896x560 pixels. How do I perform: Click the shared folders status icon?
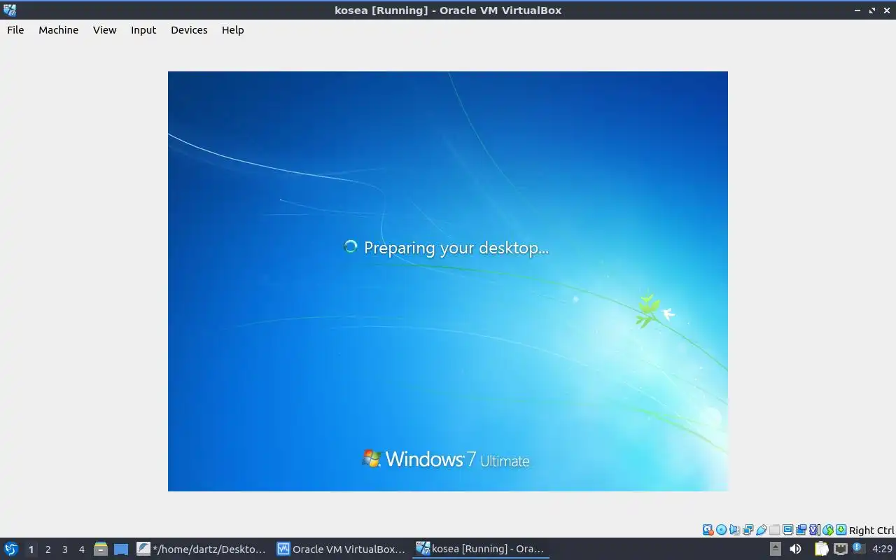pyautogui.click(x=775, y=530)
